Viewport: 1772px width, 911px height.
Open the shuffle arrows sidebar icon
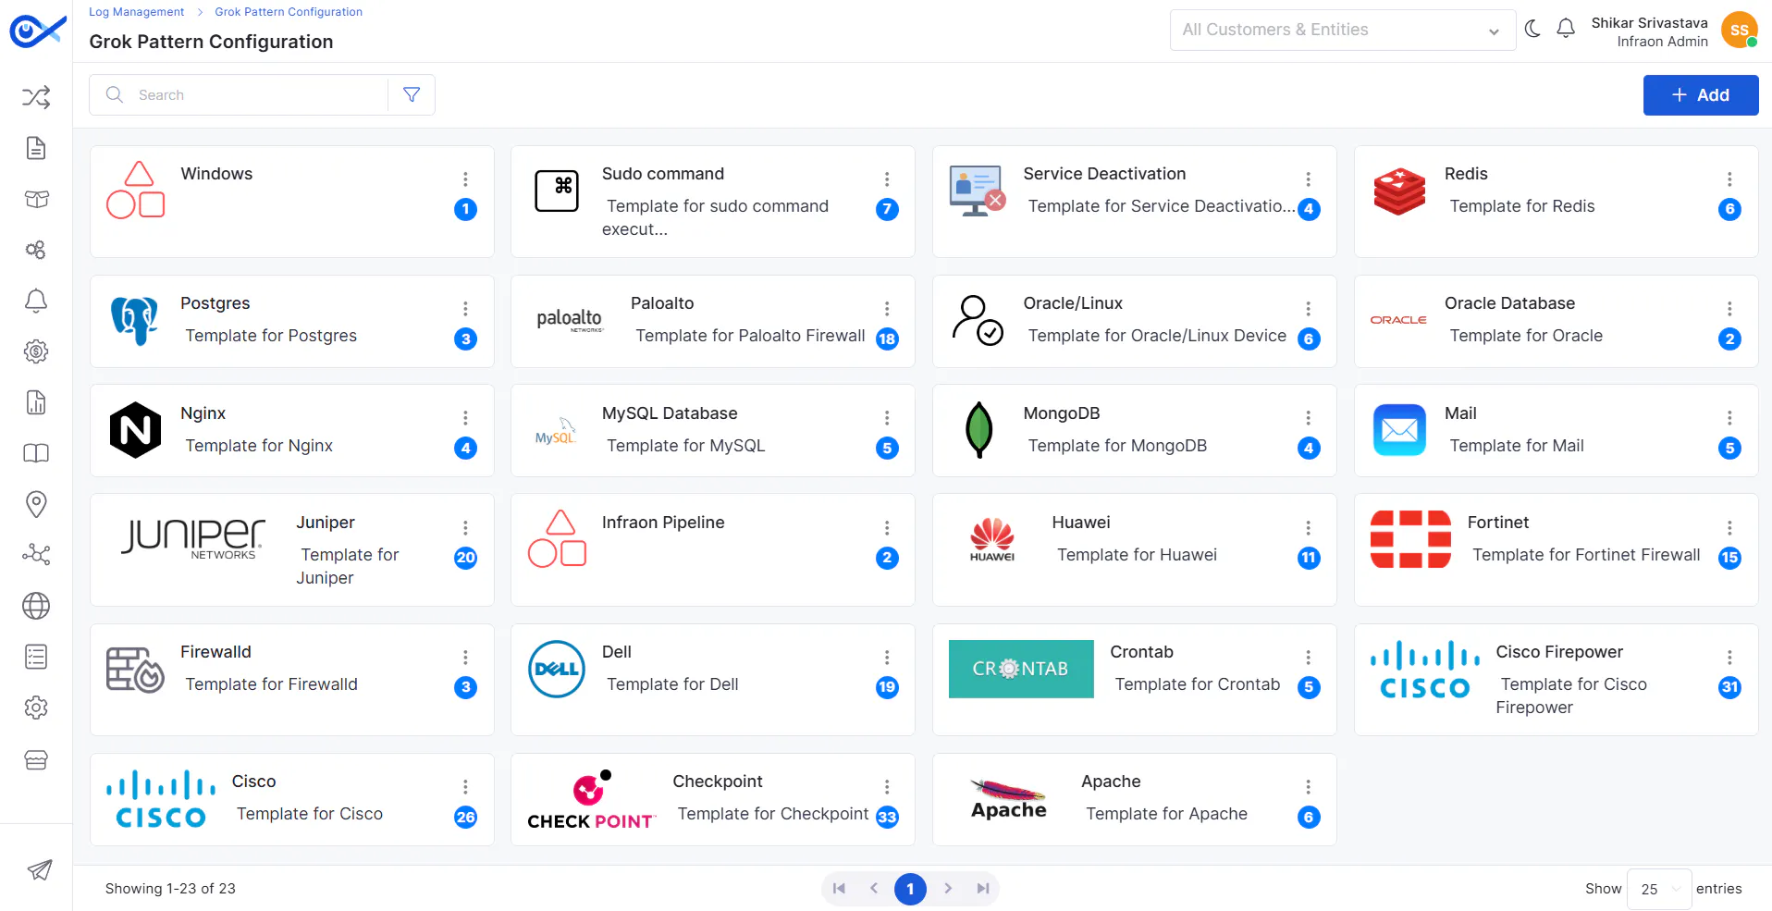tap(36, 97)
